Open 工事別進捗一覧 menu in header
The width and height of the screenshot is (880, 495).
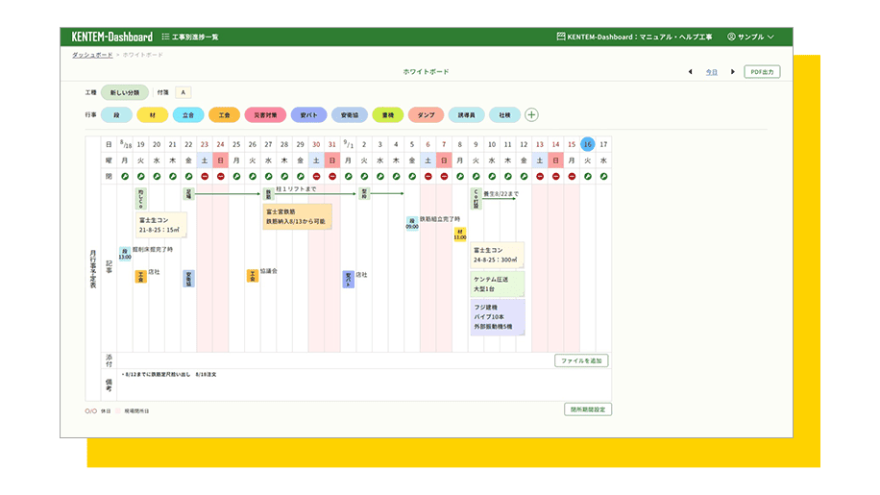[x=190, y=37]
